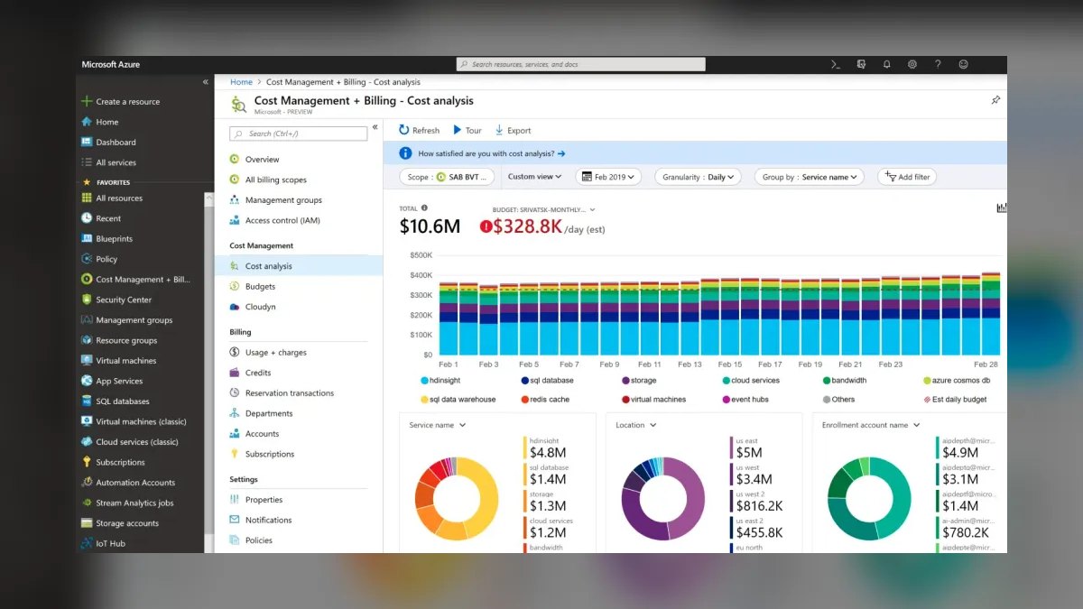Click Add filter button
This screenshot has width=1083, height=609.
(x=908, y=177)
